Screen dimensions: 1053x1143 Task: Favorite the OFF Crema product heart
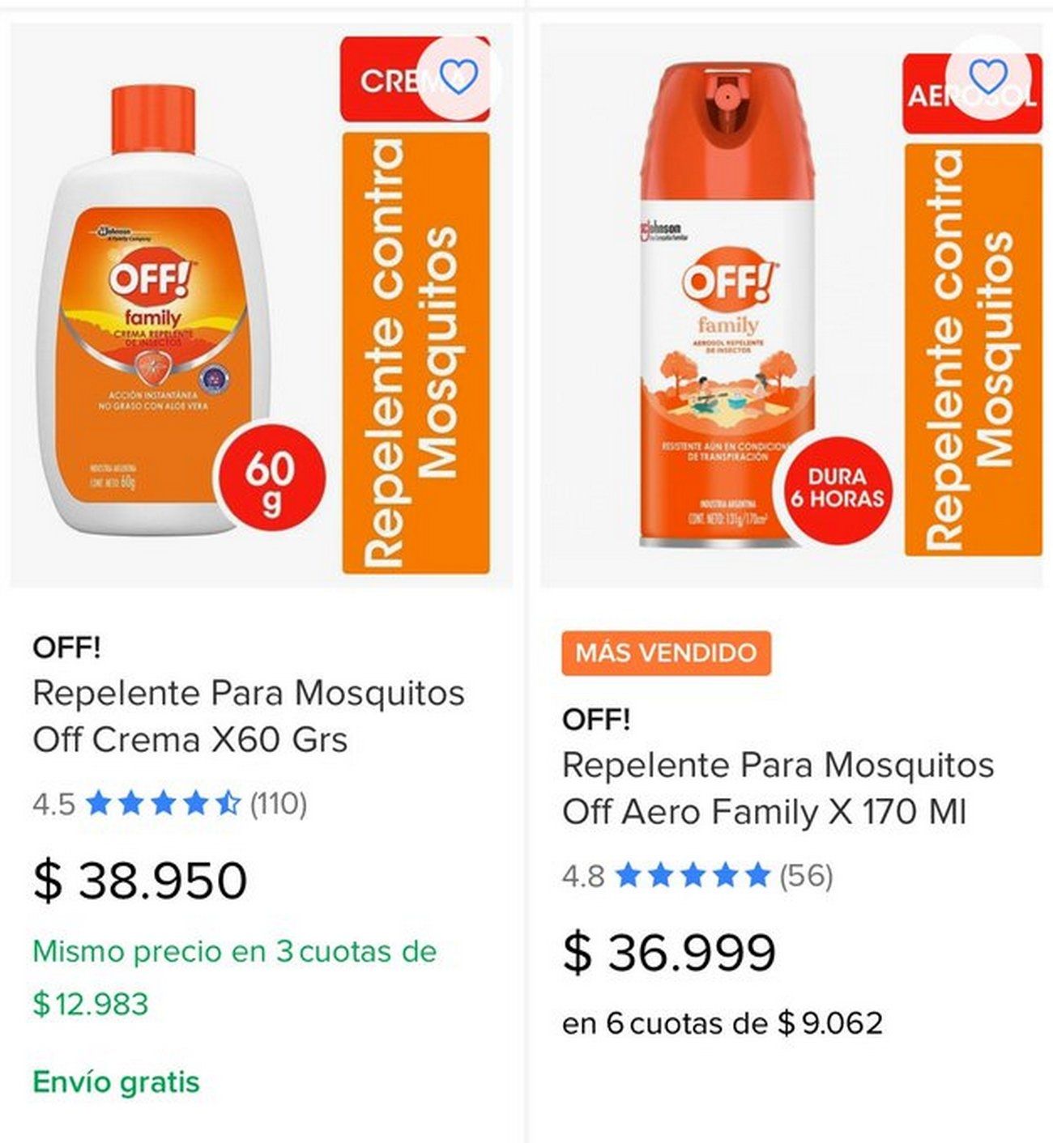pos(459,78)
